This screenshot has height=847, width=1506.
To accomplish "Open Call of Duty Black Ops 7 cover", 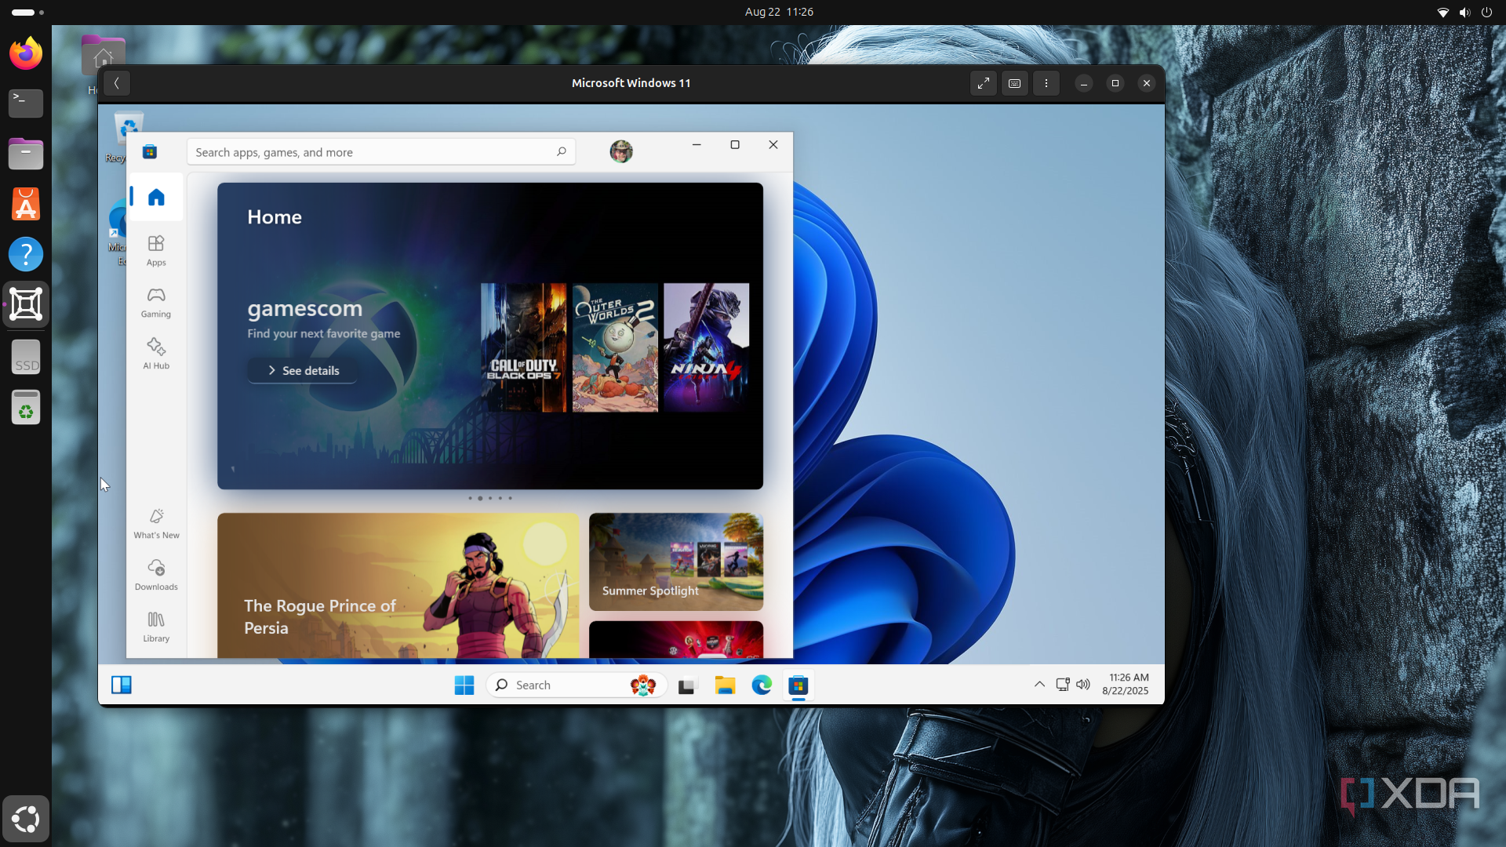I will click(523, 347).
